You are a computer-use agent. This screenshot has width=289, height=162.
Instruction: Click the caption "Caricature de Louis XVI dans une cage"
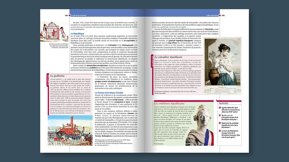(x=59, y=46)
